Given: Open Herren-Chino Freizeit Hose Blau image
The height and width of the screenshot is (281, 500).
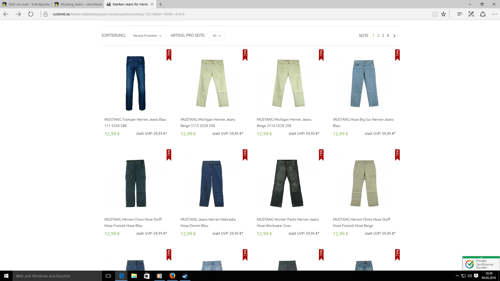Looking at the screenshot, I should pos(136,183).
